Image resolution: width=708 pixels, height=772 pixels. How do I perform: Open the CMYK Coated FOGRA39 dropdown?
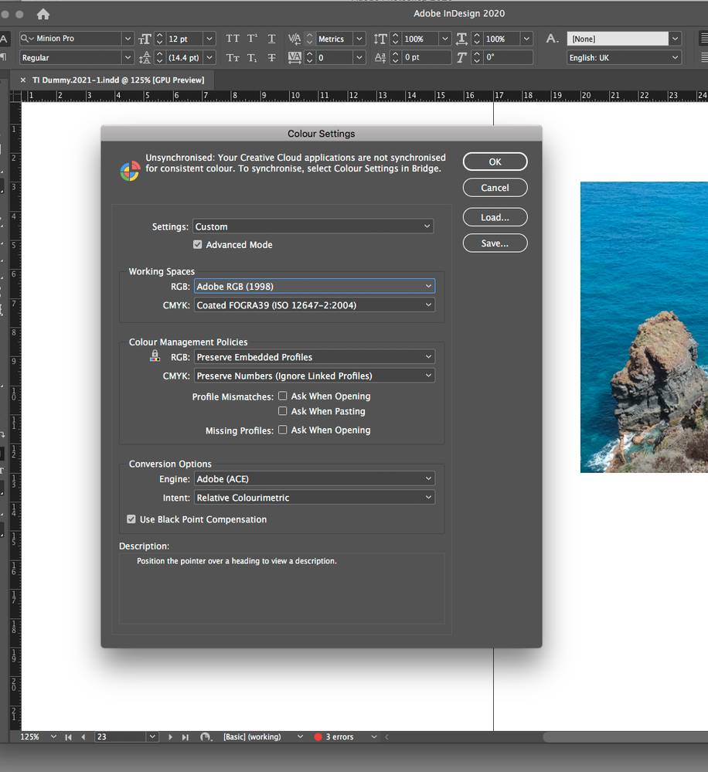click(x=315, y=305)
